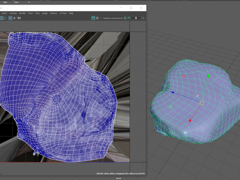Adjust the dim image slider handle

point(136,18)
